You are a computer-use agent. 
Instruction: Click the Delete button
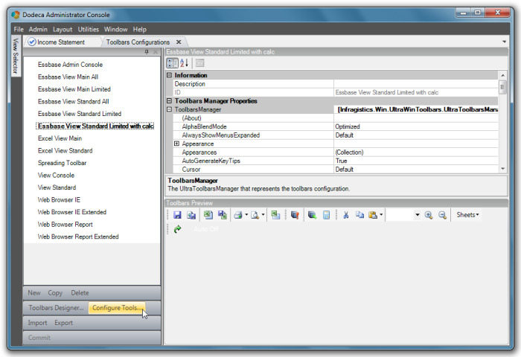click(x=80, y=293)
